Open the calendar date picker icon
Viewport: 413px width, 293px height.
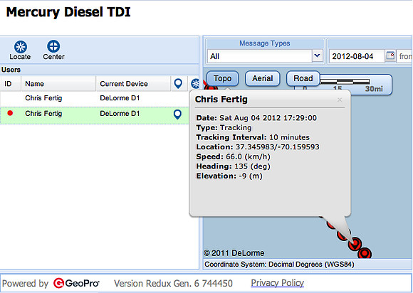pos(390,56)
